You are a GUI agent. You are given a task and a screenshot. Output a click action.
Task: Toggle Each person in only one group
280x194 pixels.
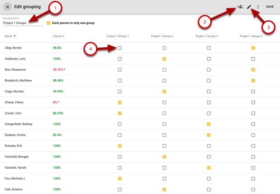(x=49, y=23)
